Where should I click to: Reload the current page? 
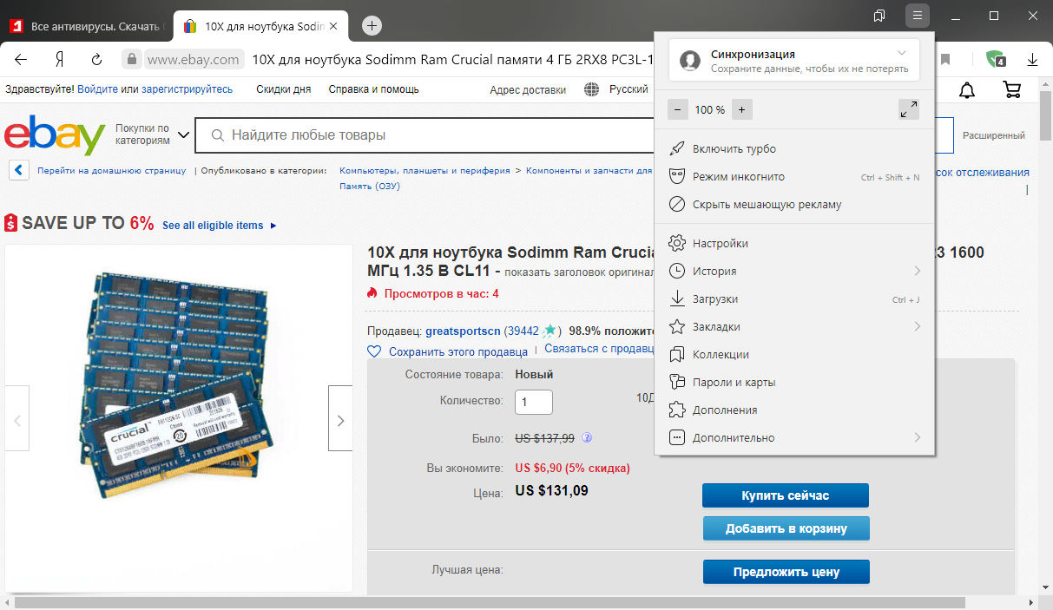coord(97,60)
